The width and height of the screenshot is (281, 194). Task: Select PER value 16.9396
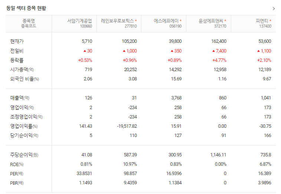174,174
